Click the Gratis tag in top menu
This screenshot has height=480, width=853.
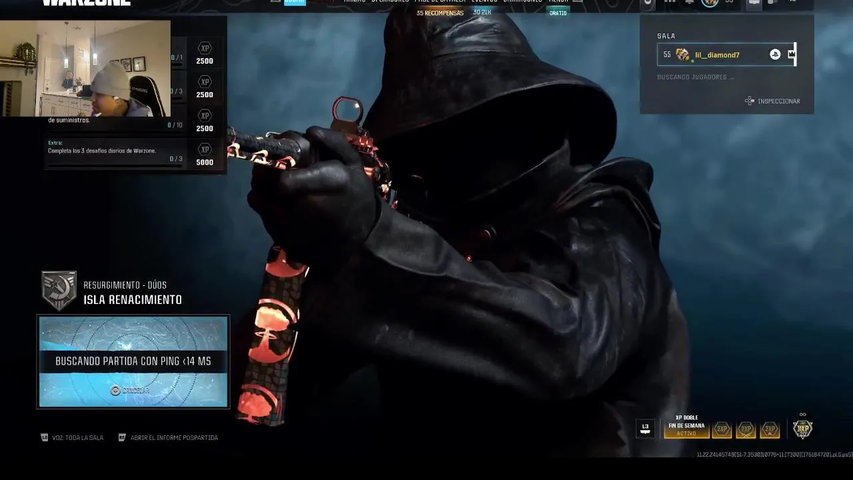(x=558, y=13)
